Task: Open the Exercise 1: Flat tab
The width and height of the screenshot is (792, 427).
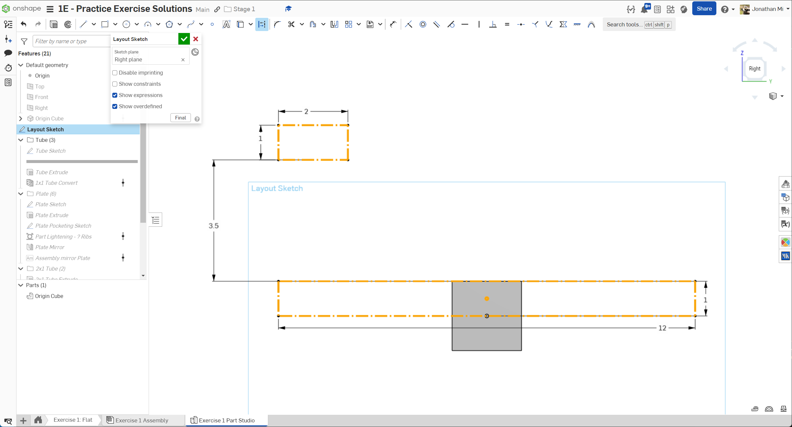Action: point(73,420)
